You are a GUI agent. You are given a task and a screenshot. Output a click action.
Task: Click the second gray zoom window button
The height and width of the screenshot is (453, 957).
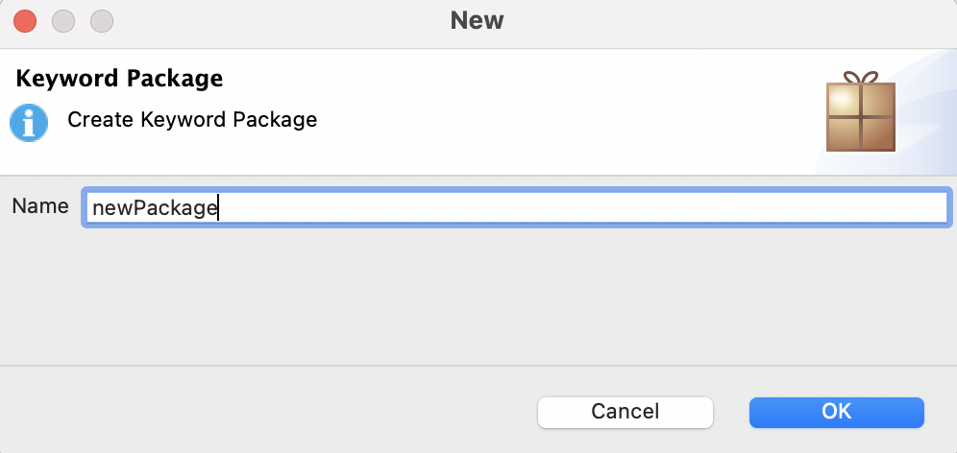click(x=101, y=20)
